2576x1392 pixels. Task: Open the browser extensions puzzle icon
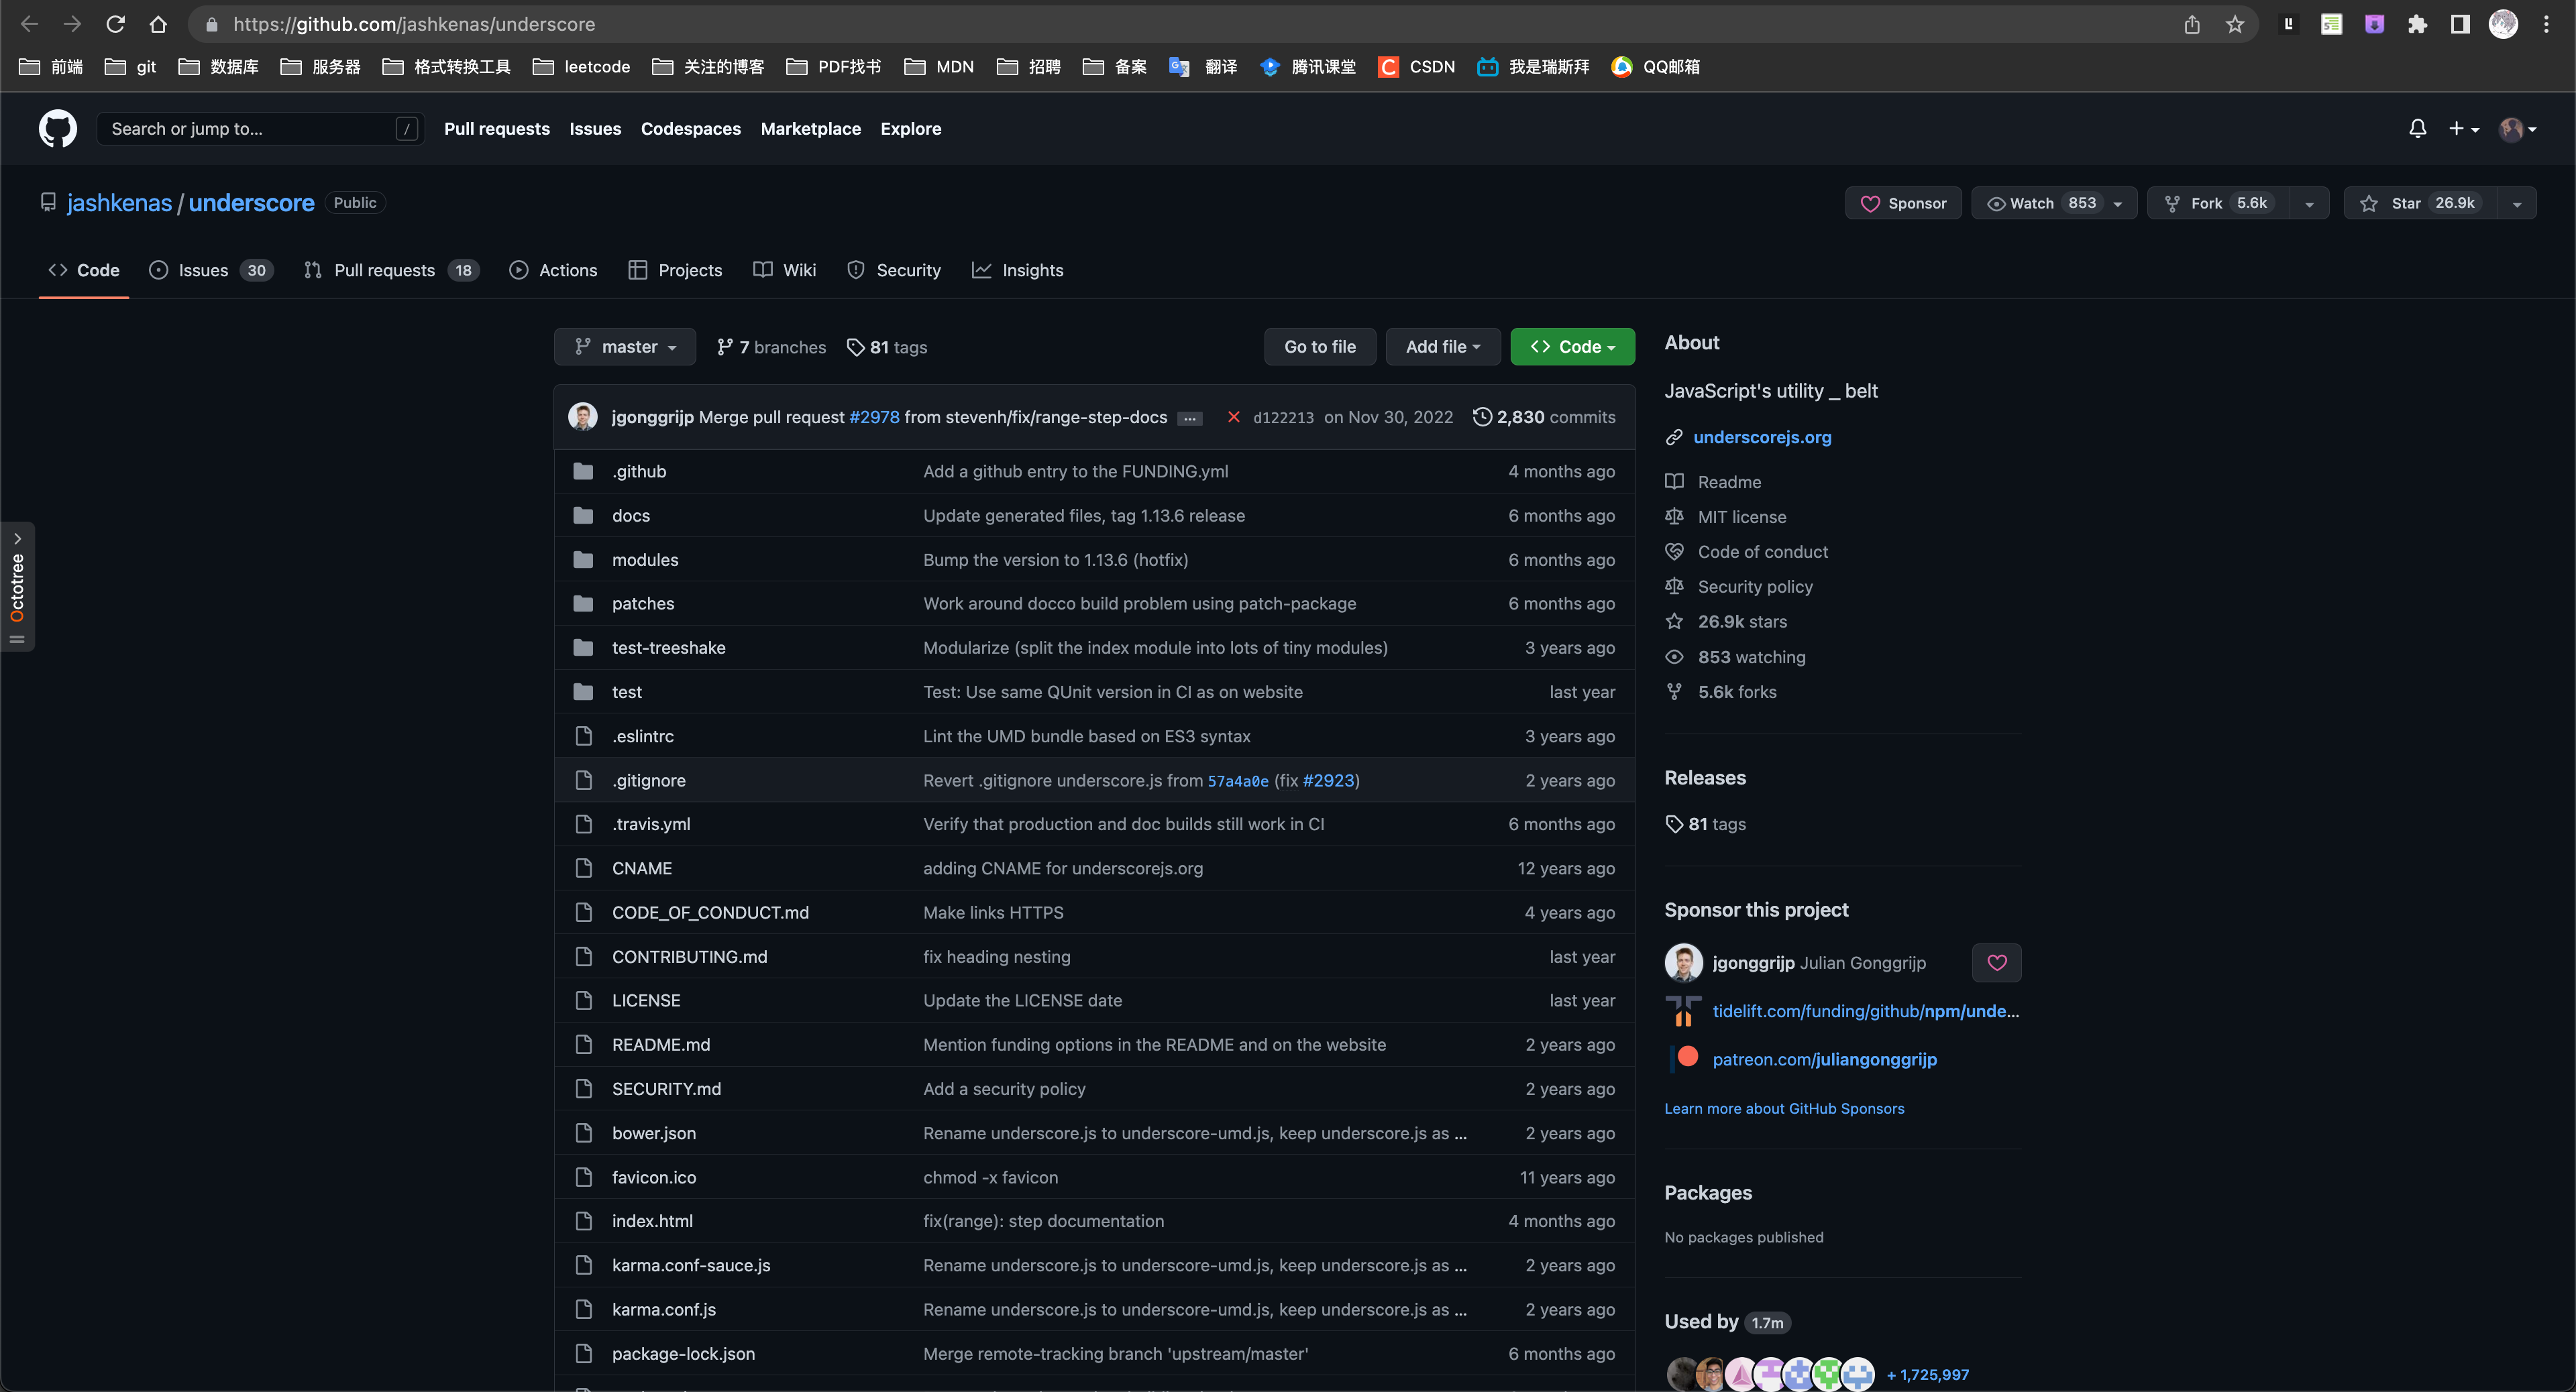tap(2417, 24)
